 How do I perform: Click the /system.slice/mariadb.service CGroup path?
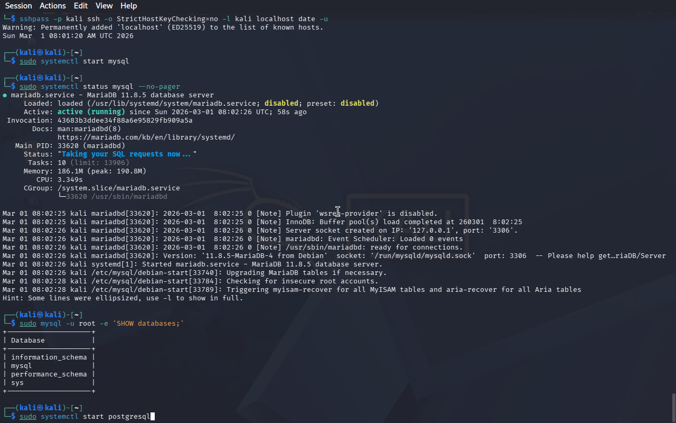118,188
